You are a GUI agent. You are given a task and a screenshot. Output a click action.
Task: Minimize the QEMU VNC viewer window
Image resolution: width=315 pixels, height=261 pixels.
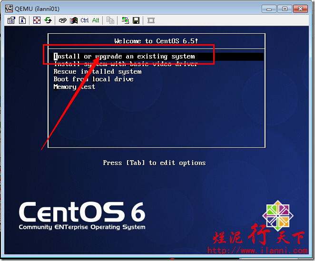[269, 9]
